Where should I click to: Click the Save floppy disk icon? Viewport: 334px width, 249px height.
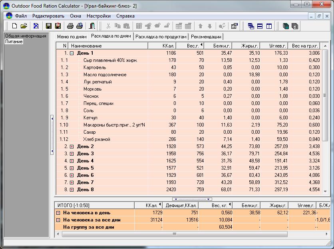pyautogui.click(x=49, y=26)
